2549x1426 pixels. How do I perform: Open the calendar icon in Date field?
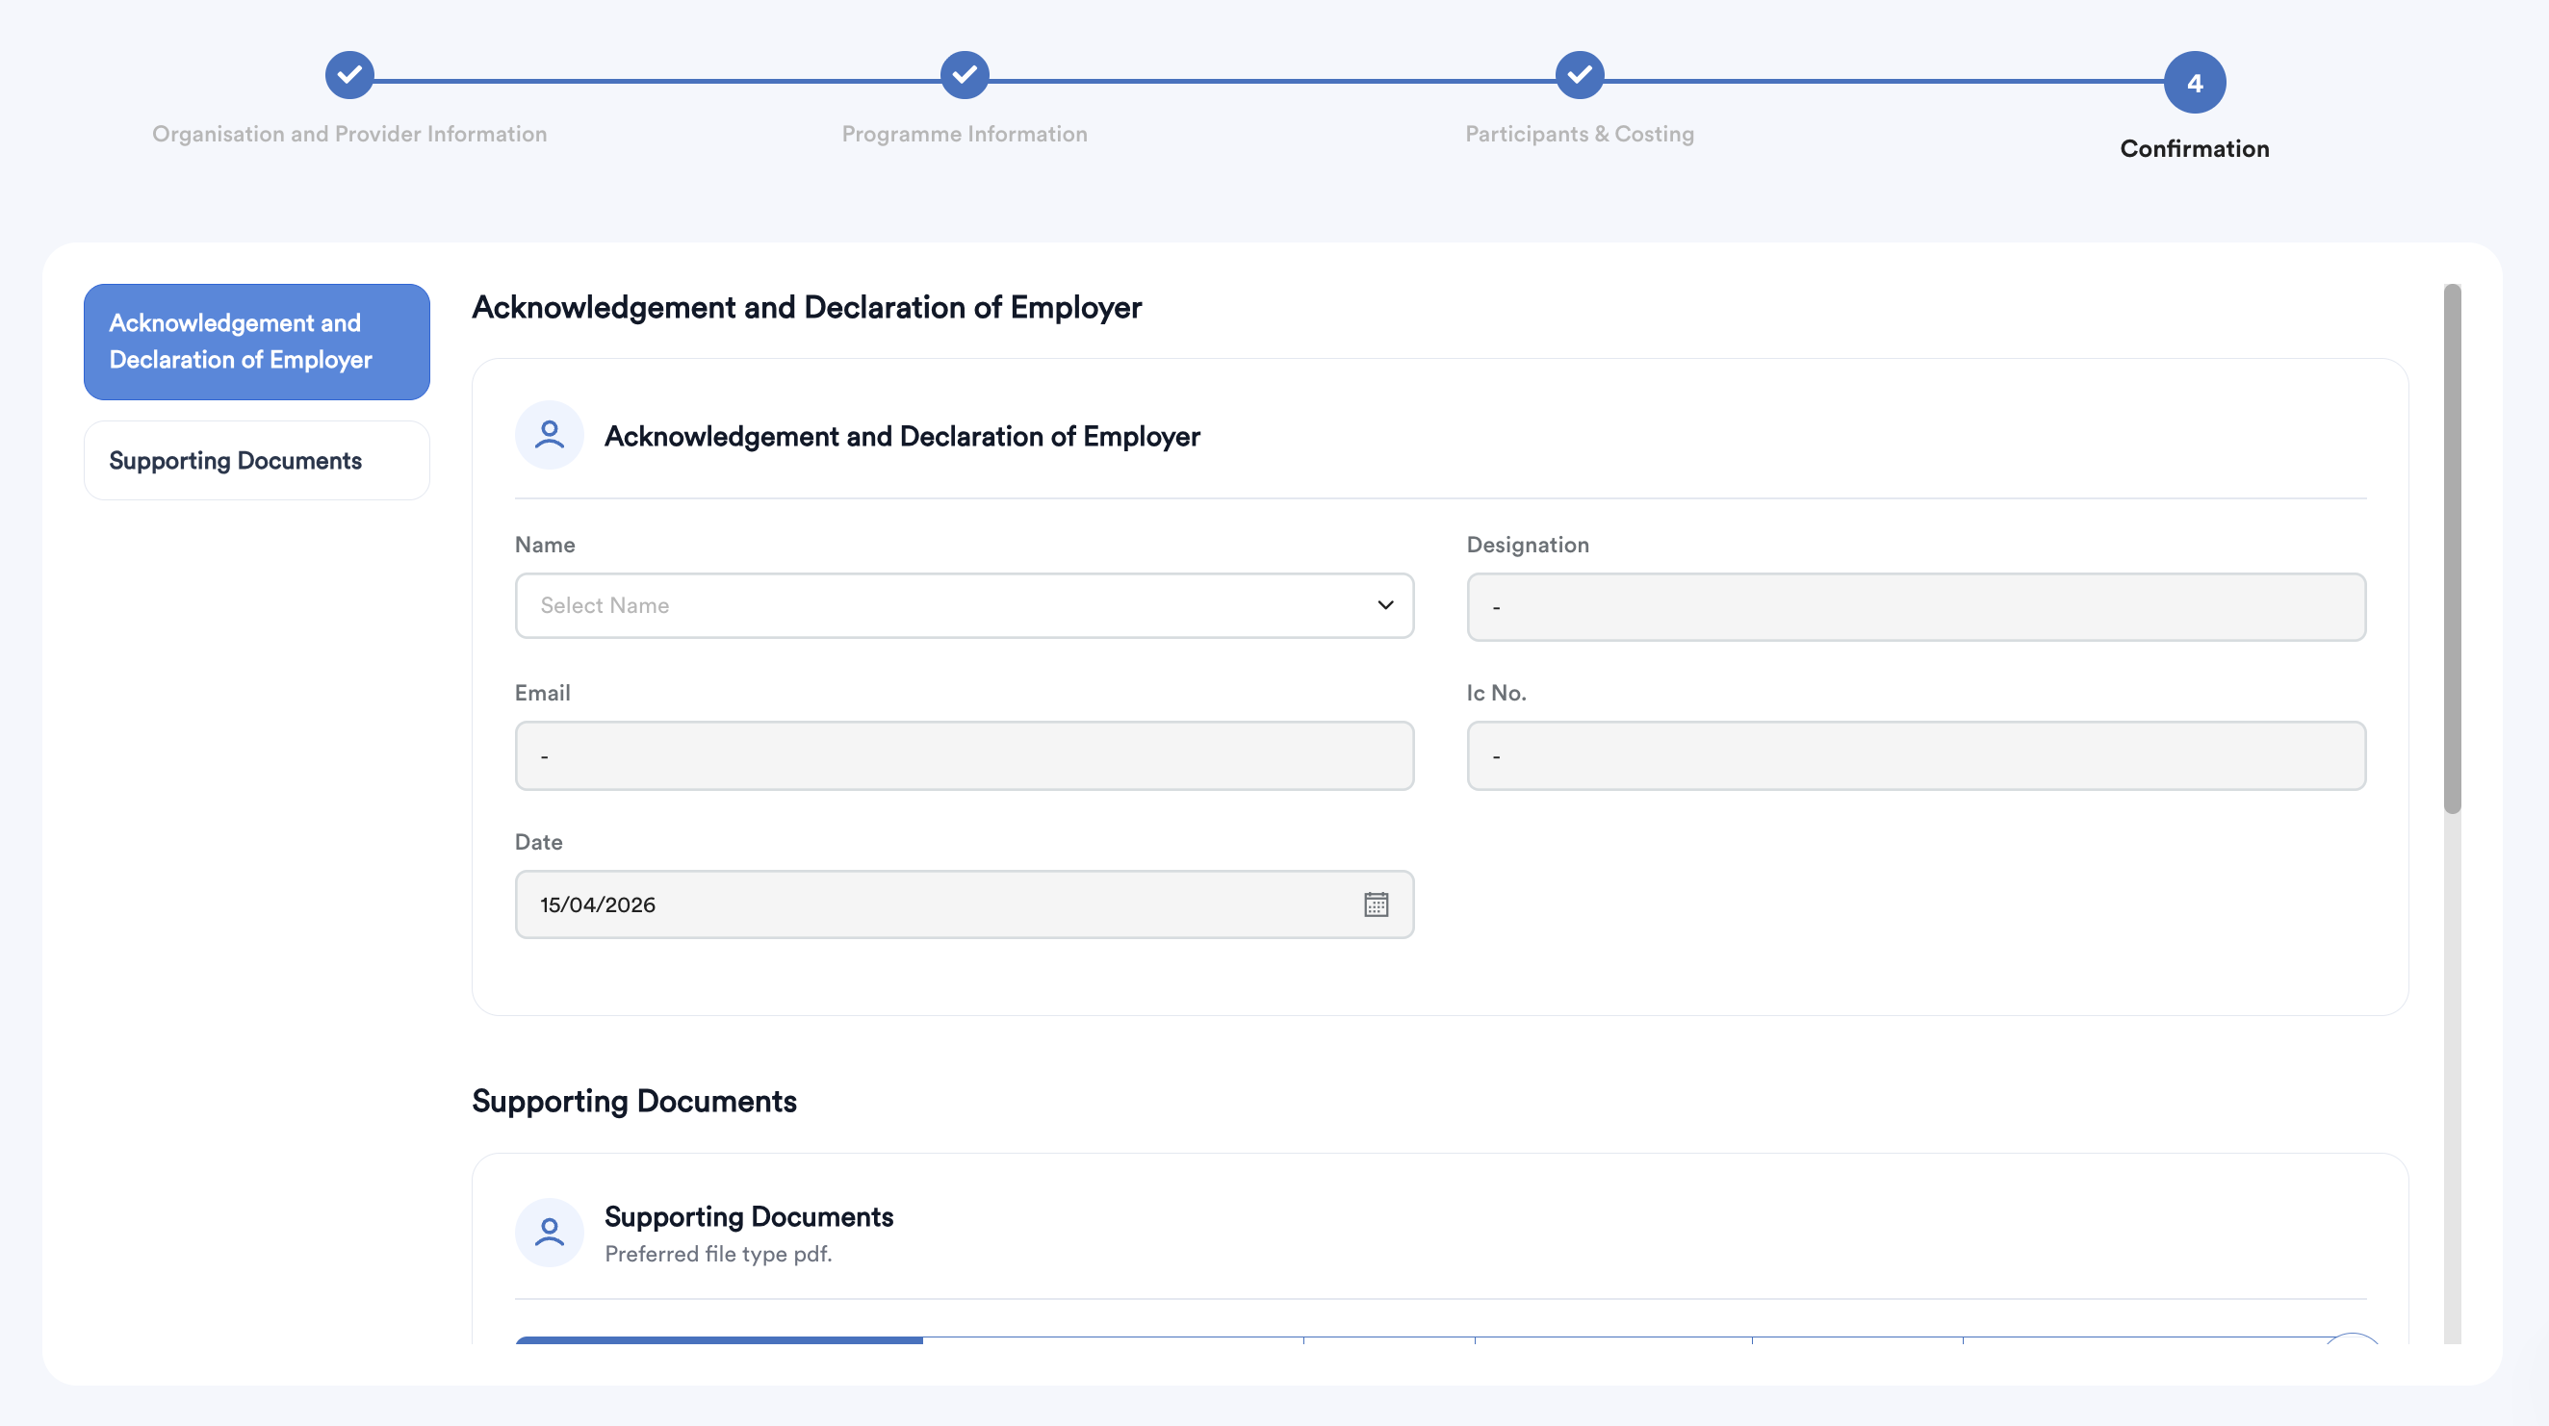point(1376,904)
